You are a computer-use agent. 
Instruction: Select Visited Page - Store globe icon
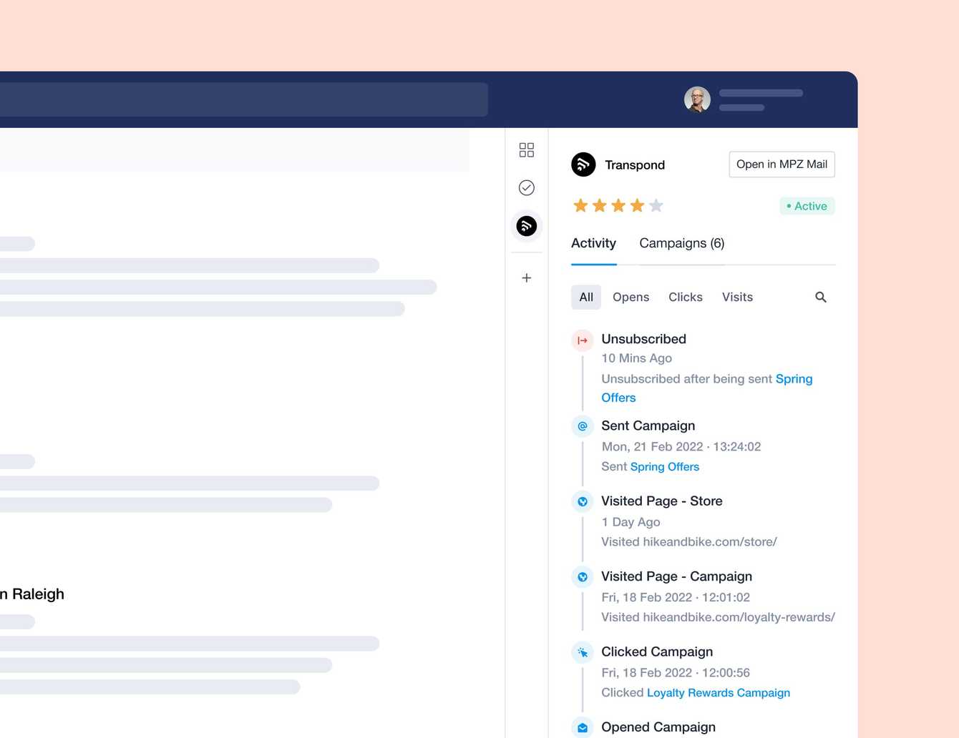click(x=583, y=501)
